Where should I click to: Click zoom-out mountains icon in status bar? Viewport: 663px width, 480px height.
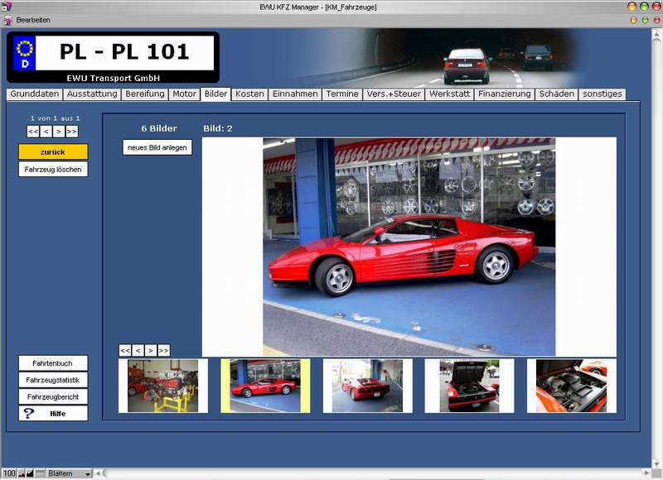click(x=22, y=473)
